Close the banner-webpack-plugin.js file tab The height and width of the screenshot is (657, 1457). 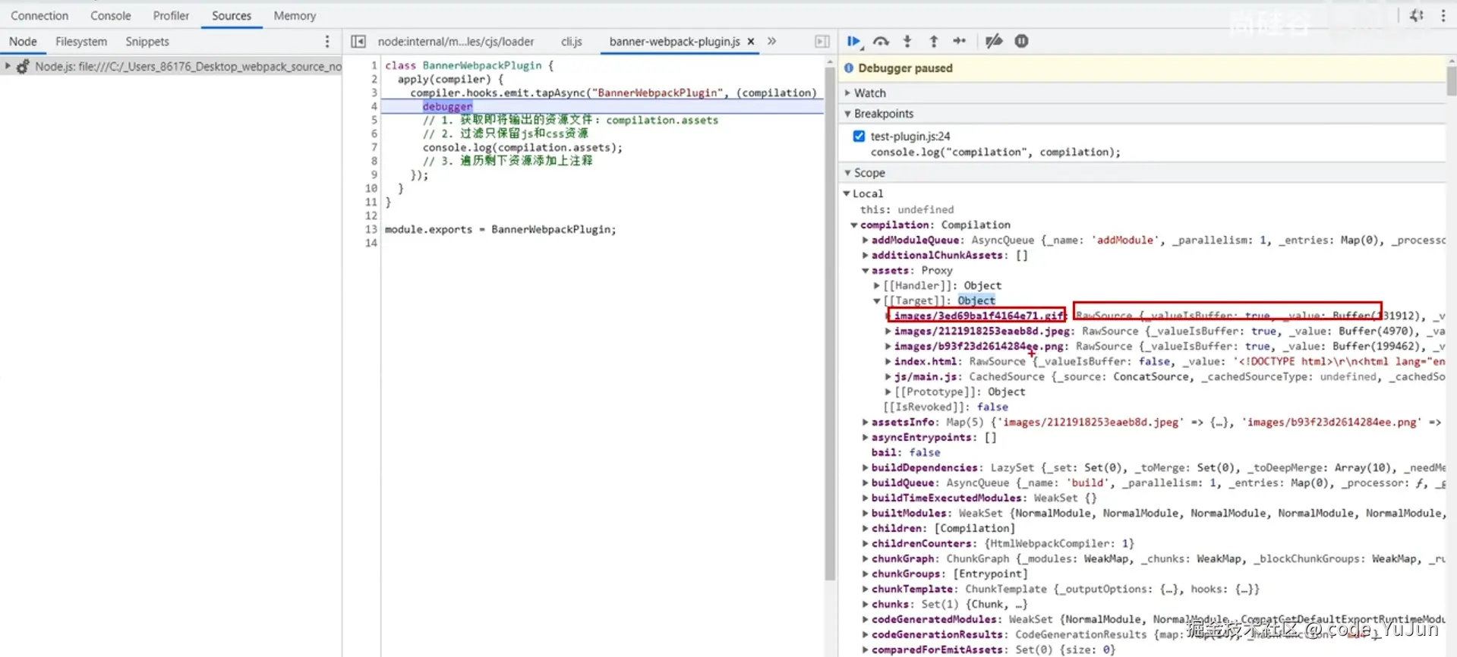coord(751,42)
